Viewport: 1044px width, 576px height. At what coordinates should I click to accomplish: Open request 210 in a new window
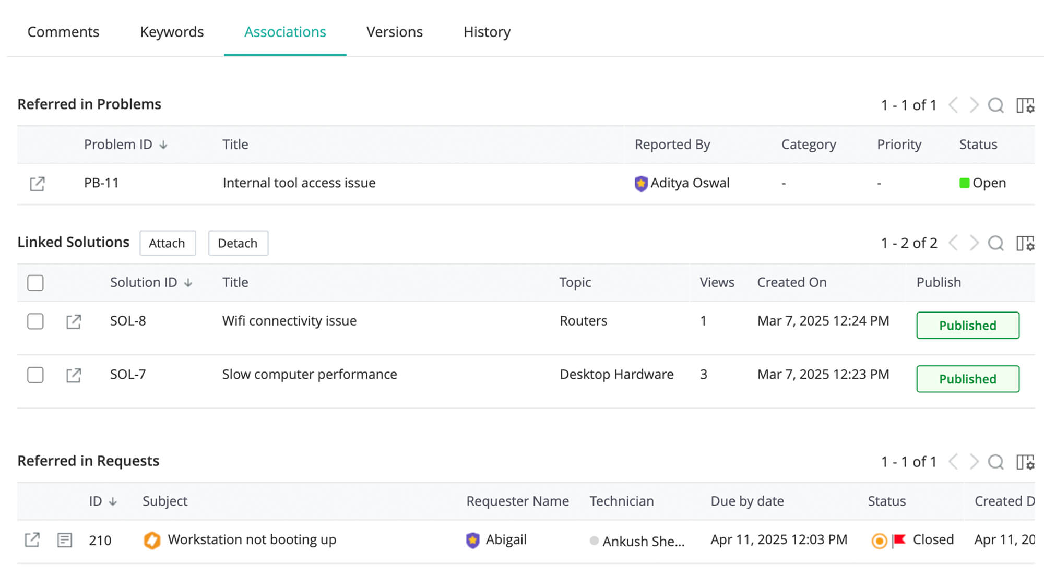coord(31,540)
